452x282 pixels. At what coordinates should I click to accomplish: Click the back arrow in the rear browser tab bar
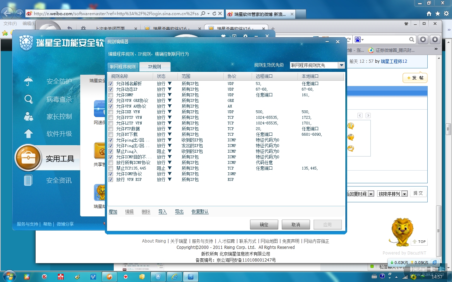point(70,29)
